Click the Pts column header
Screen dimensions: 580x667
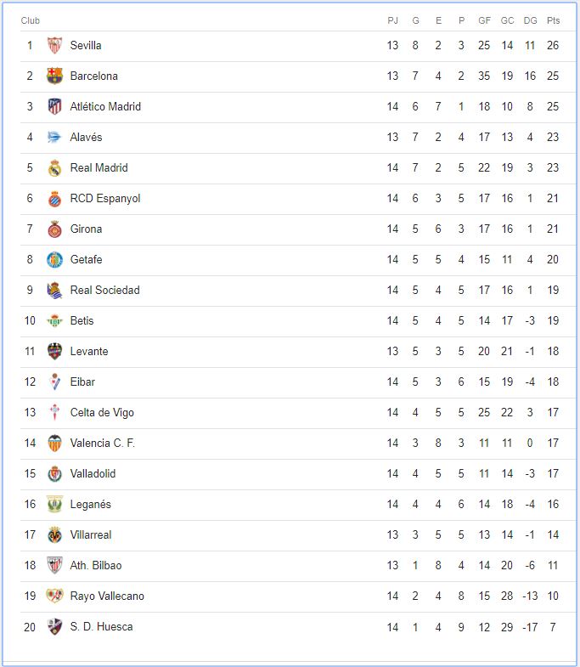pyautogui.click(x=553, y=20)
